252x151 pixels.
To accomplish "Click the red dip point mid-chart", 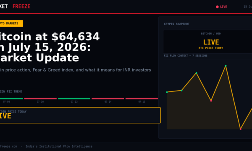I will pyautogui.click(x=211, y=101).
